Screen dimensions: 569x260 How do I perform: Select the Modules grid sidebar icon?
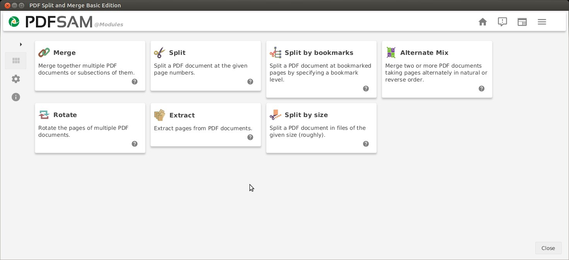click(x=16, y=61)
